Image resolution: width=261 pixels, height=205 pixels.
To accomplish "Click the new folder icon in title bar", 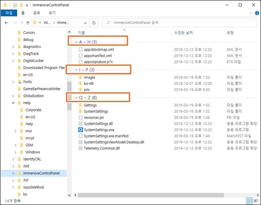I will (21, 5).
